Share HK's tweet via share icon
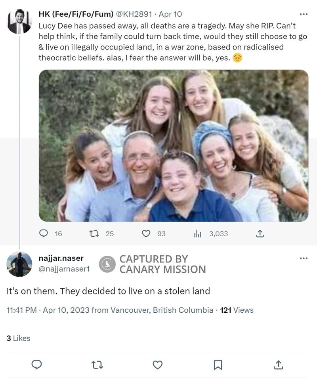This screenshot has height=378, width=317. pyautogui.click(x=260, y=234)
